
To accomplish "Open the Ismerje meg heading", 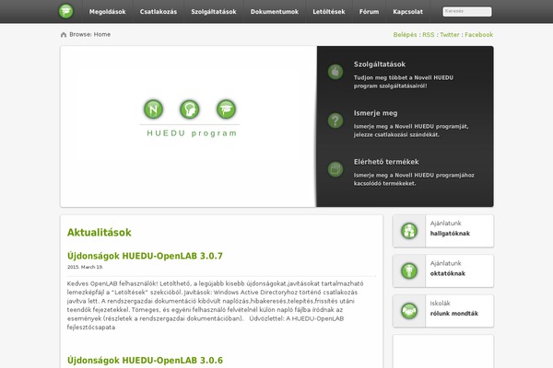I will 376,113.
